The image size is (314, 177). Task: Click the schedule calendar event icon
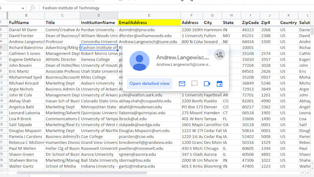219,83
